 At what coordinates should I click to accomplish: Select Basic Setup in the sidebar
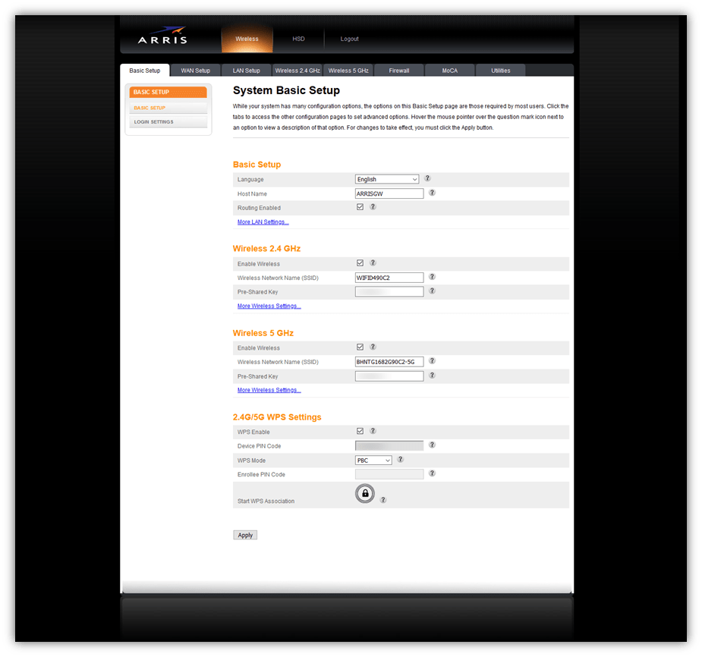[x=168, y=108]
